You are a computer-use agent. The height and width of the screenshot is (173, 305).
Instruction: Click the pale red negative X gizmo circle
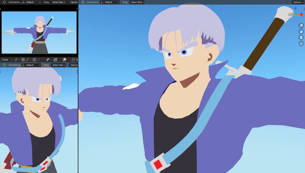(x=290, y=15)
